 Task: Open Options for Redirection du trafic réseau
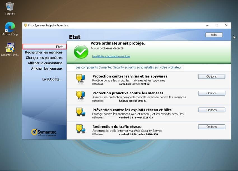click(212, 127)
